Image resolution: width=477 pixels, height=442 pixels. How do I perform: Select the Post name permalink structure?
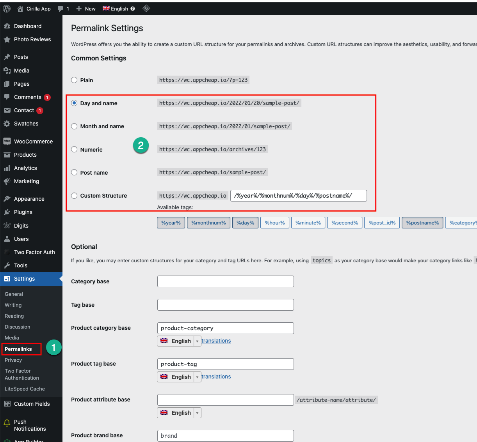coord(74,173)
